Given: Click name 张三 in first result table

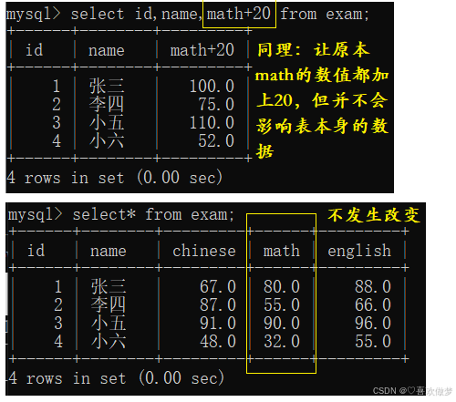Looking at the screenshot, I should 107,86.
